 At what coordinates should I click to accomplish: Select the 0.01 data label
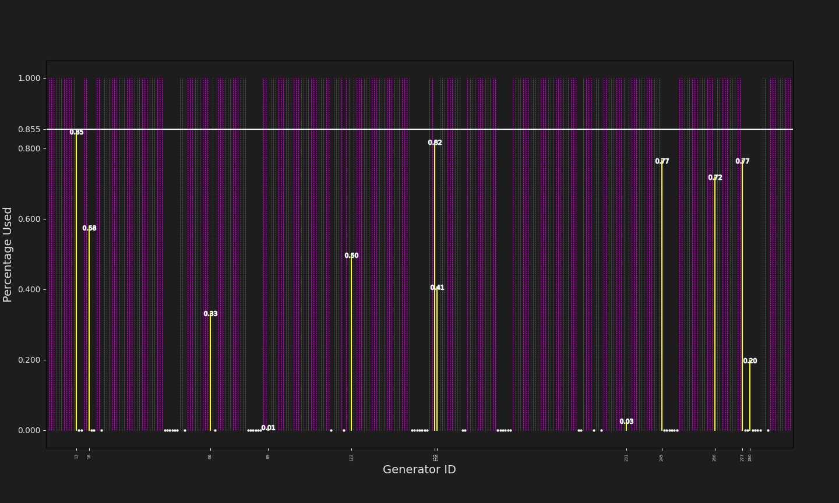pos(268,428)
